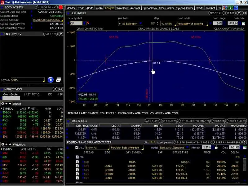Uncheck the long 134 CALL row checkbox
Viewport: 248px width, 186px height.
click(x=77, y=178)
